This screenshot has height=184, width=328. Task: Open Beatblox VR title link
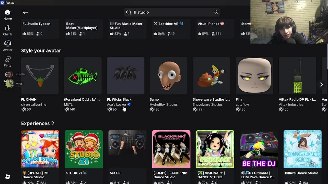[x=168, y=24]
